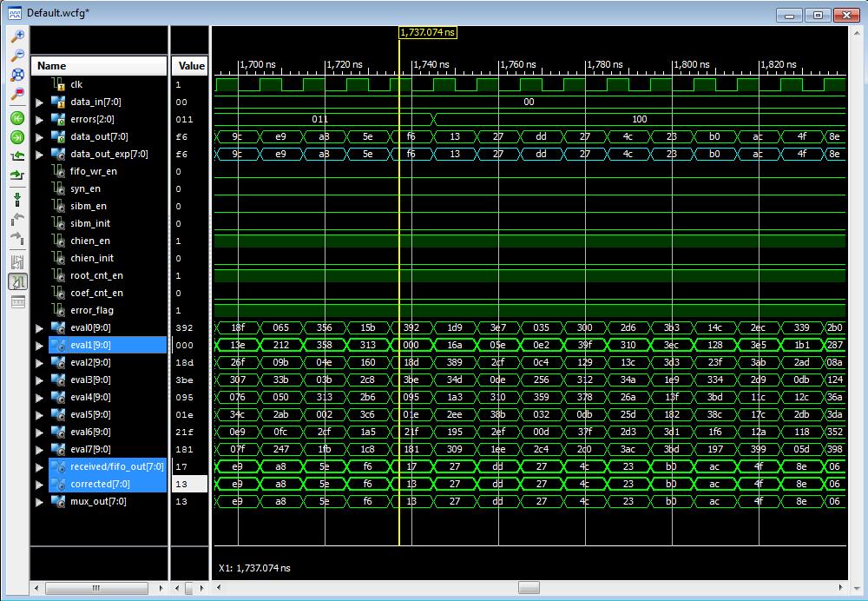Viewport: 868px width, 601px height.
Task: Click the errors[2:0] value 011 cell
Action: 190,119
